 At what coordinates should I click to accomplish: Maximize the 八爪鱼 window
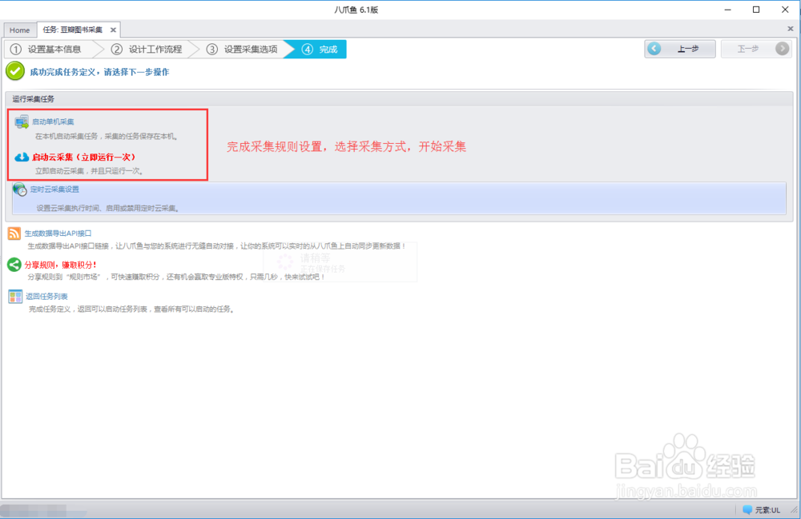coord(756,10)
